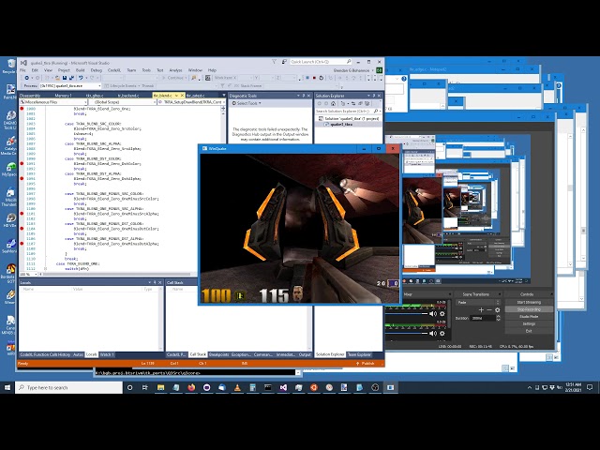This screenshot has height=450, width=600.
Task: Mute the second OBS mixer channel
Action: click(433, 334)
